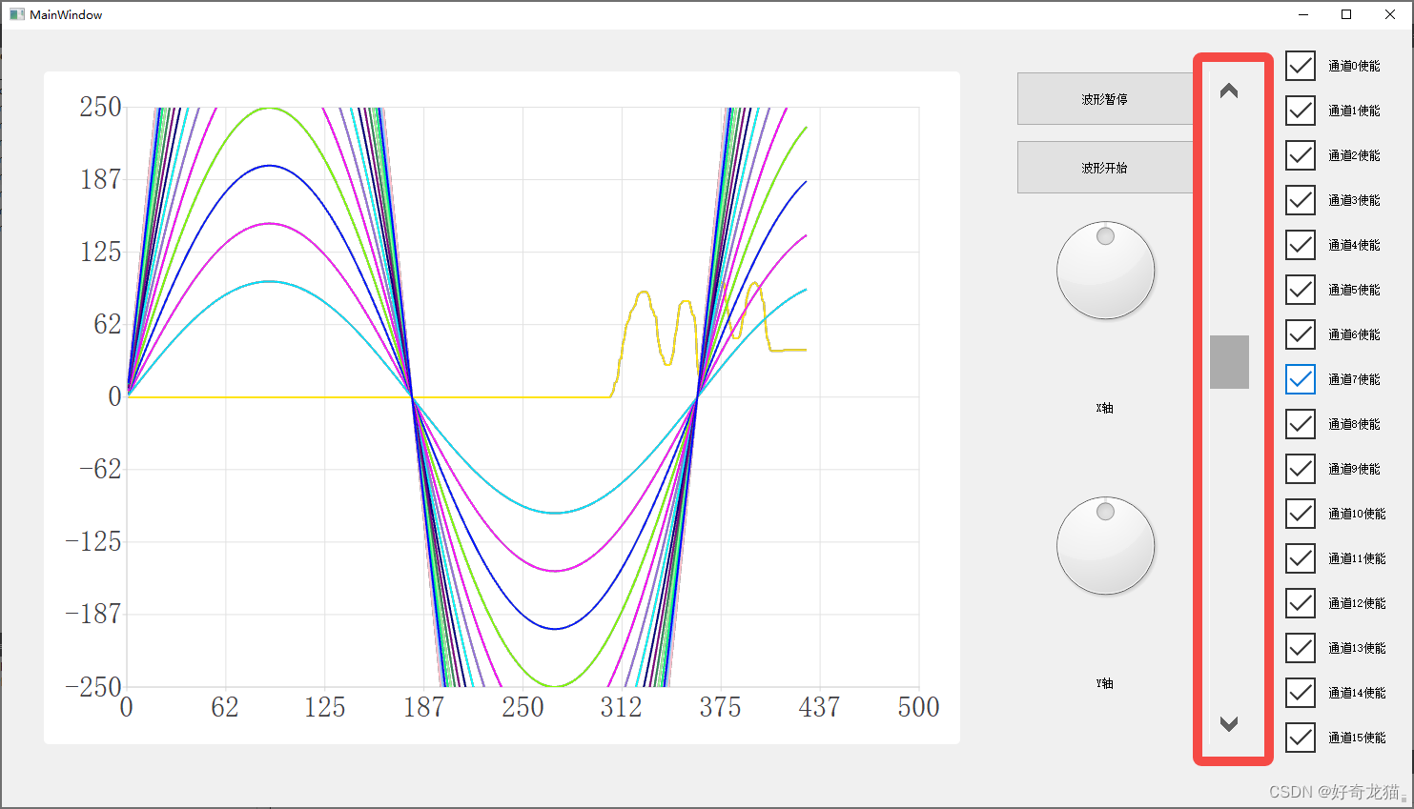Maximize the MainWindow window

click(1346, 14)
